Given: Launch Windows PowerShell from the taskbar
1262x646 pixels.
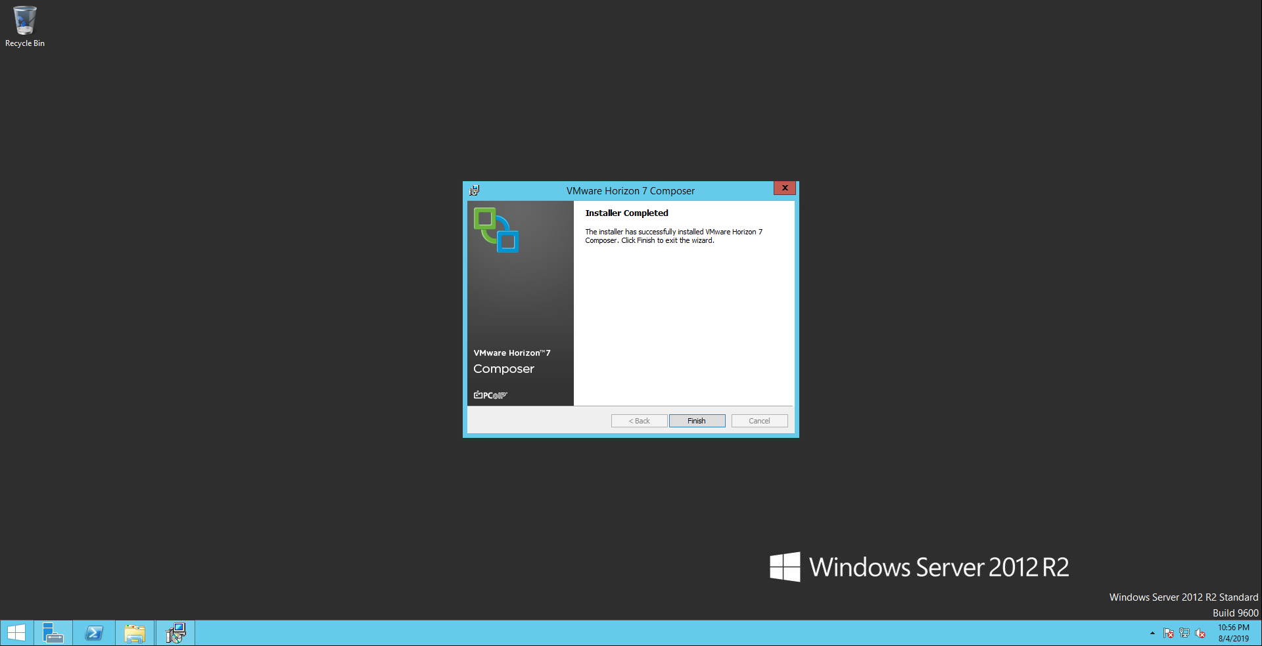Looking at the screenshot, I should (94, 633).
